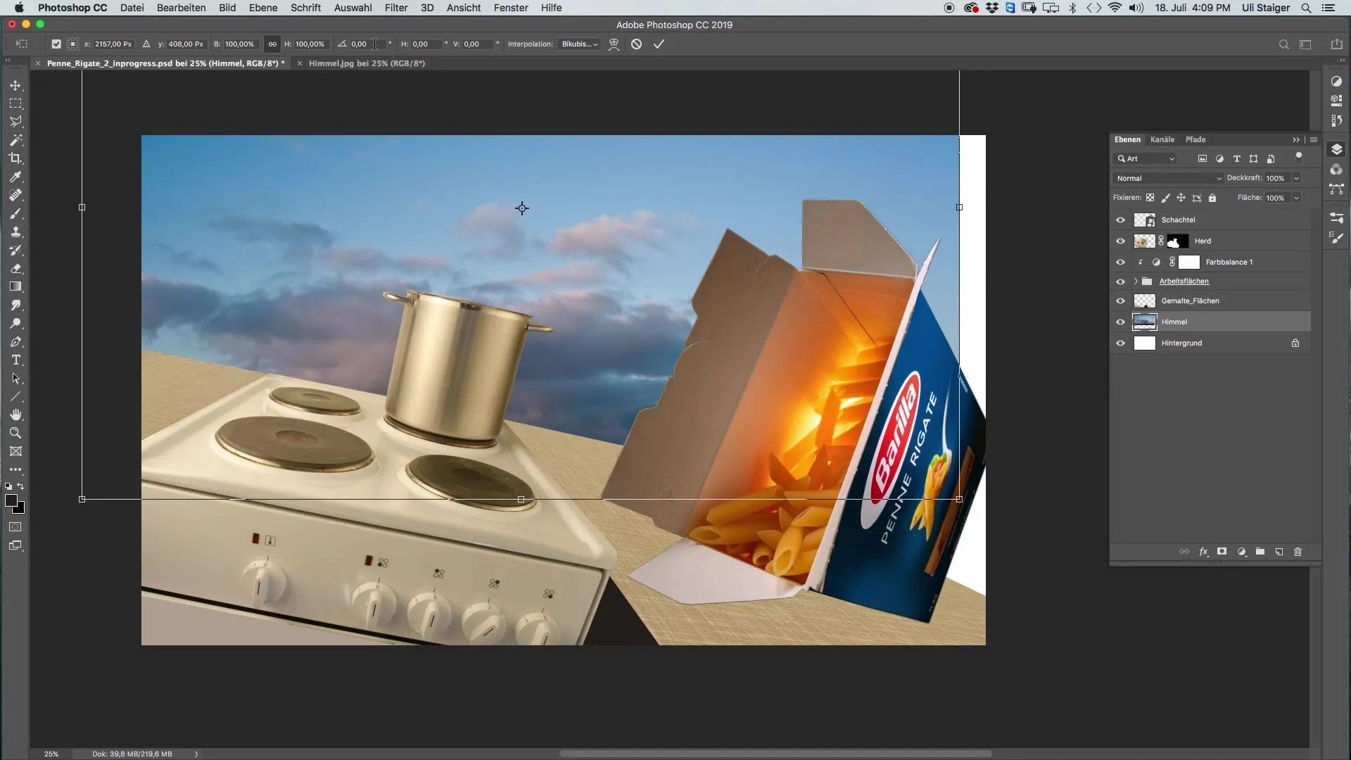The height and width of the screenshot is (760, 1351).
Task: Select the Gradient tool
Action: pos(15,286)
